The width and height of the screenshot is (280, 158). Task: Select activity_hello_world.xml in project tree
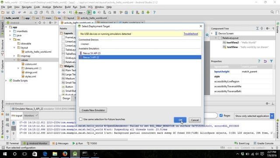pyautogui.click(x=36, y=52)
